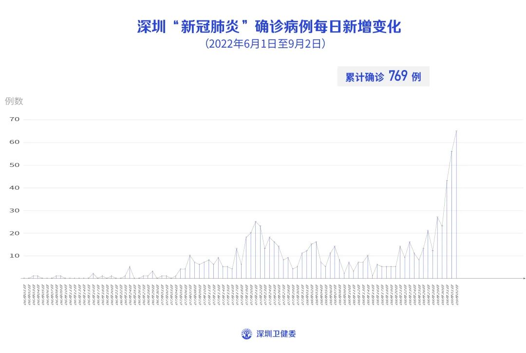Screen dimensions: 526x353
Task: Click the chart title 深圳新冠肺炎确诊病例每日新增变化
Action: 269,27
